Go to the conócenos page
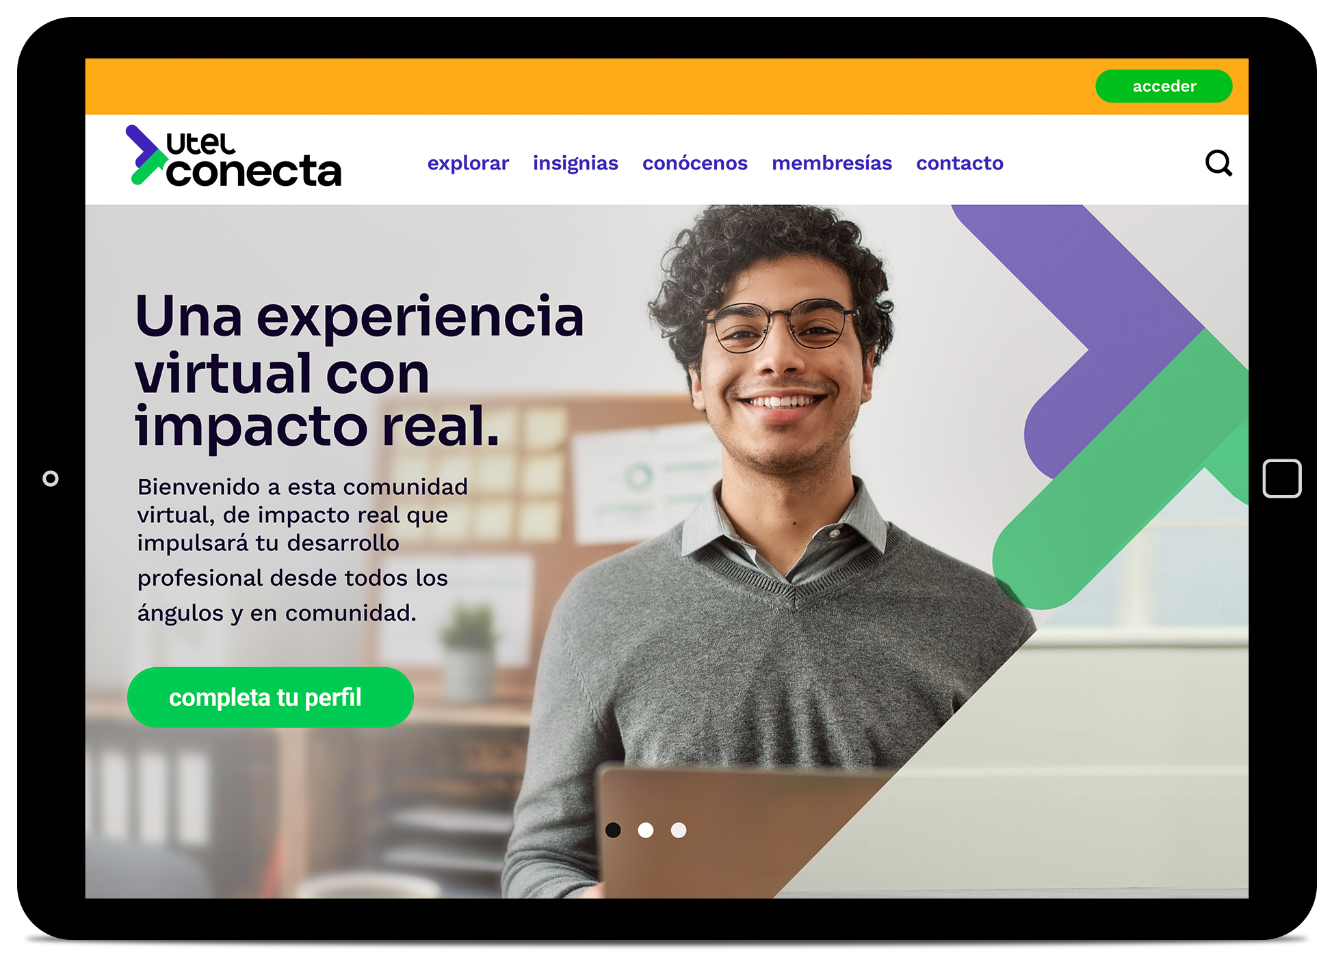Screen dimensions: 1334x957 (695, 163)
